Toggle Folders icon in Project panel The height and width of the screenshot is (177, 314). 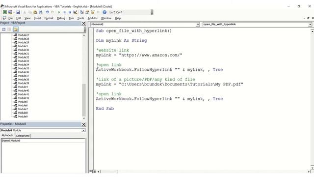point(16,29)
